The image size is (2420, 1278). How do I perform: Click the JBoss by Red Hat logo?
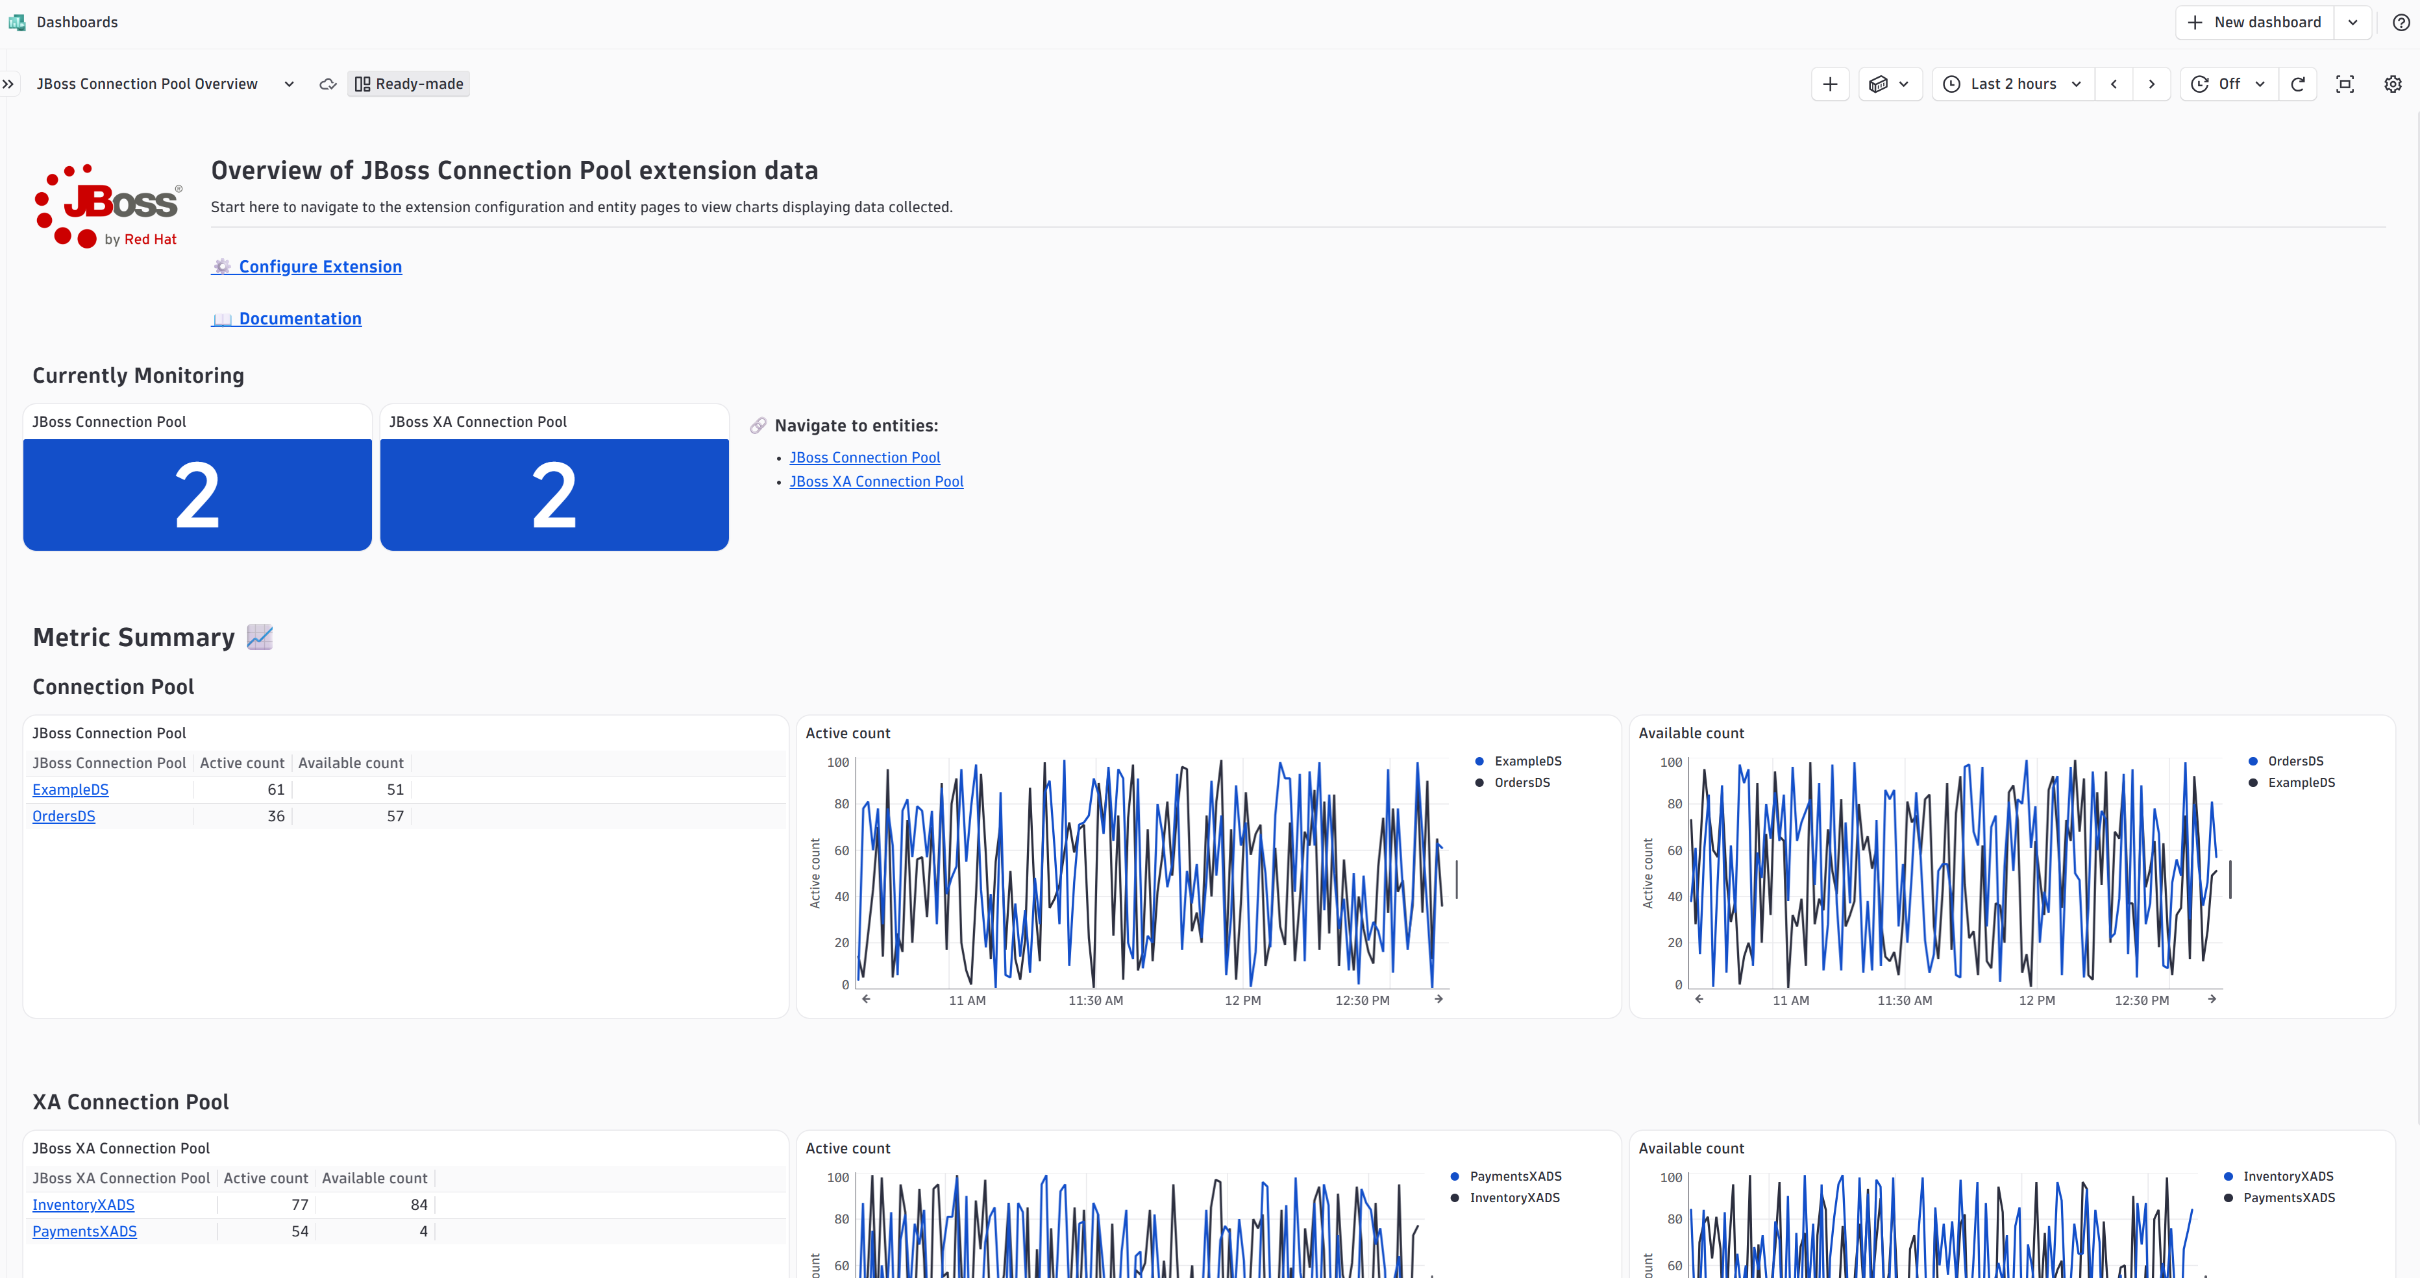[x=108, y=206]
